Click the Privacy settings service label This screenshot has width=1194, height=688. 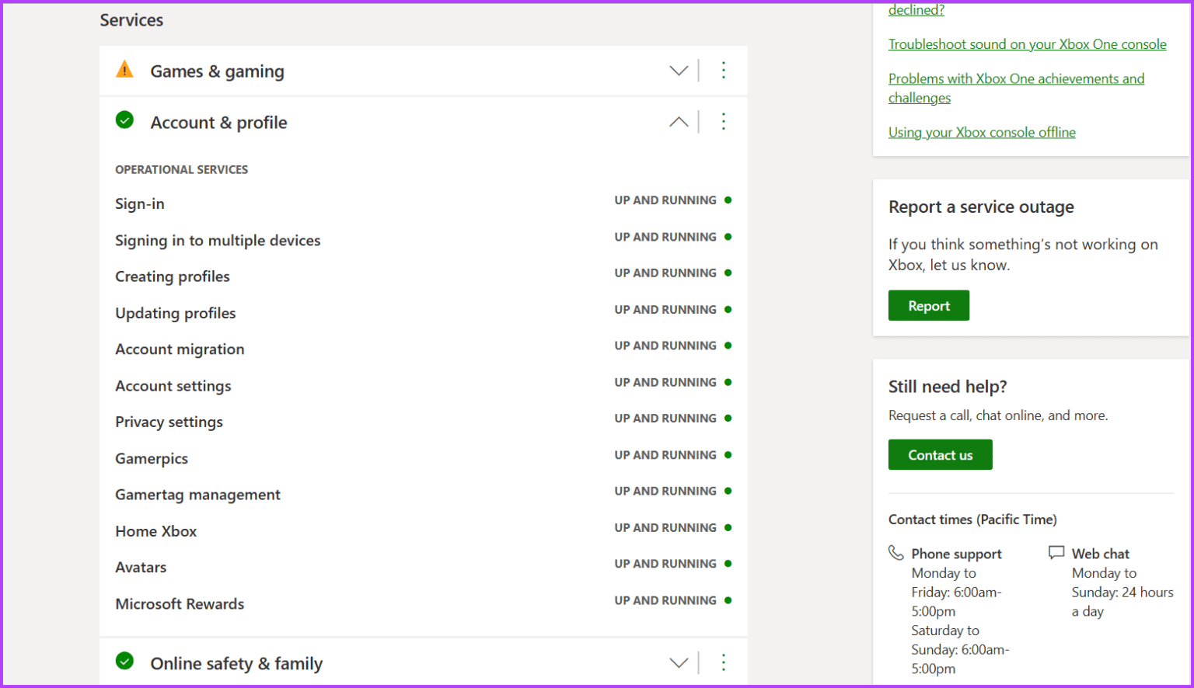coord(169,422)
